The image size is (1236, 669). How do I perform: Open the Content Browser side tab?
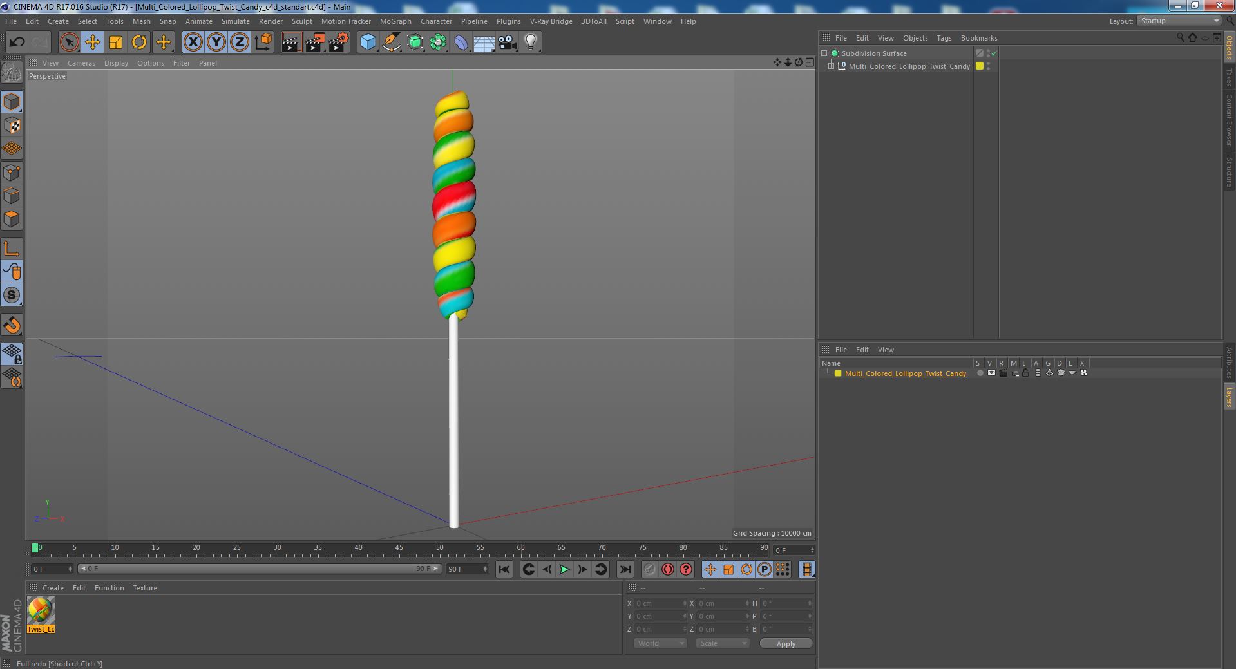tap(1229, 120)
